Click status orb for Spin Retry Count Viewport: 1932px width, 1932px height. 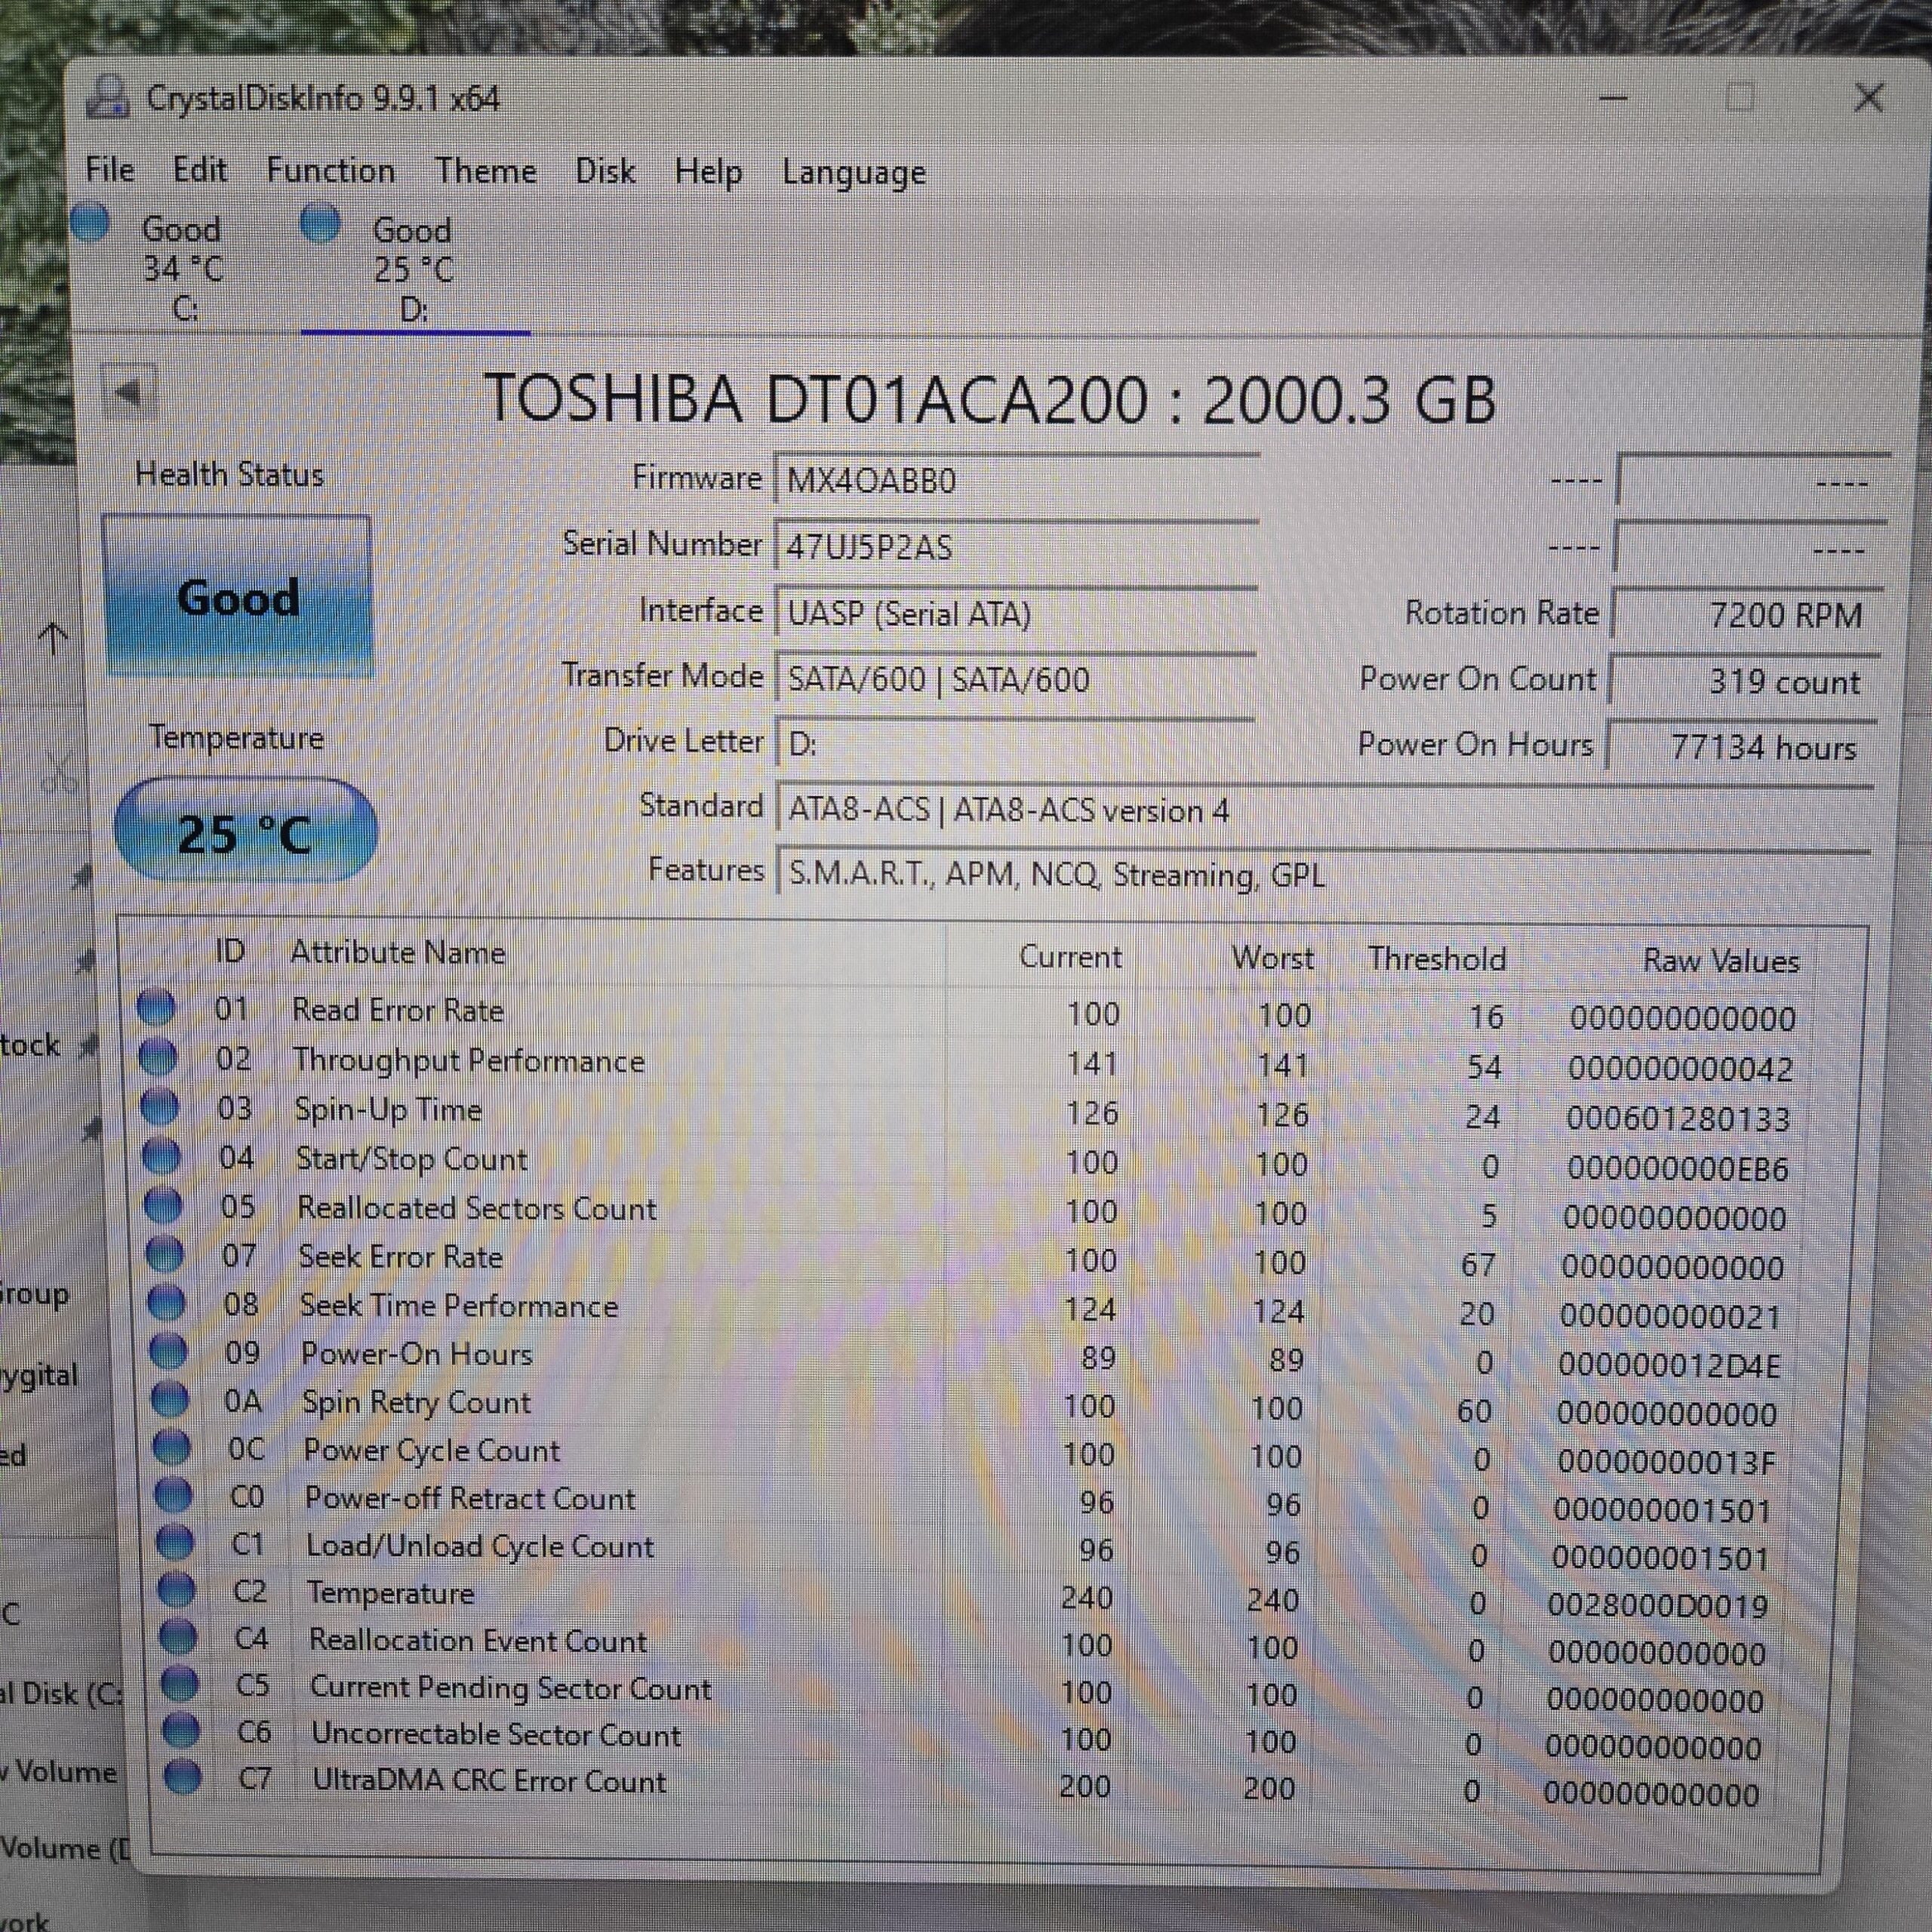(x=170, y=1400)
